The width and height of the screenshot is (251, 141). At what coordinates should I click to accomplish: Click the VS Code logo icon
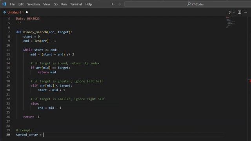click(x=4, y=4)
